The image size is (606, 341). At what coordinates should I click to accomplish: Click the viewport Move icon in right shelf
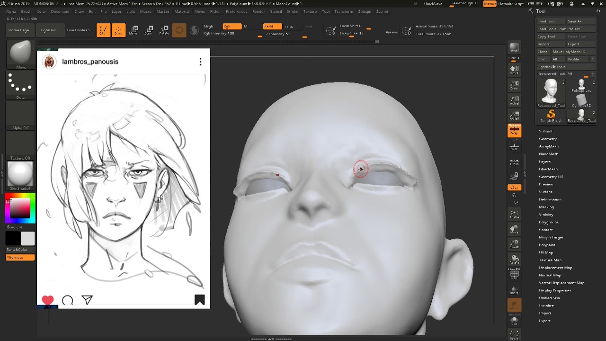[x=514, y=229]
